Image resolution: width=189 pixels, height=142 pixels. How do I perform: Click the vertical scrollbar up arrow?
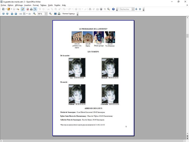pos(187,18)
